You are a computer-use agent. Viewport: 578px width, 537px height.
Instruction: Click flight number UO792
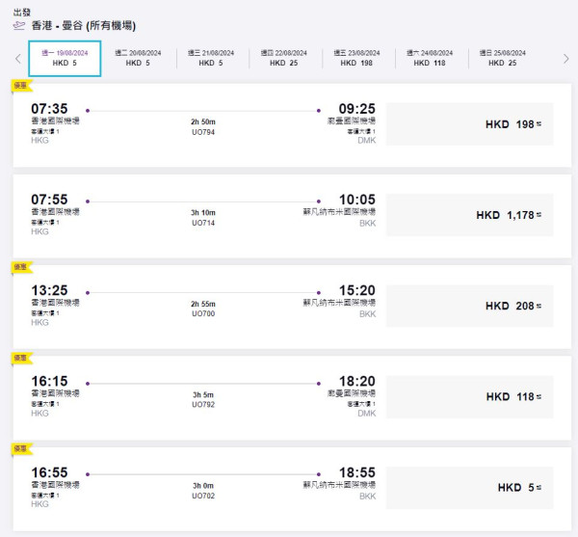(x=203, y=405)
